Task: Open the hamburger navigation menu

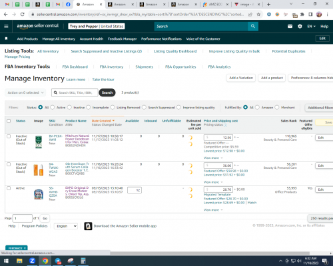Action: click(x=6, y=26)
